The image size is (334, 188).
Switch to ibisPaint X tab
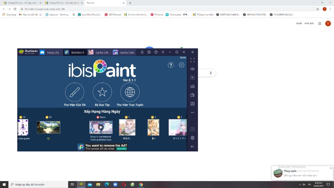coord(75,53)
